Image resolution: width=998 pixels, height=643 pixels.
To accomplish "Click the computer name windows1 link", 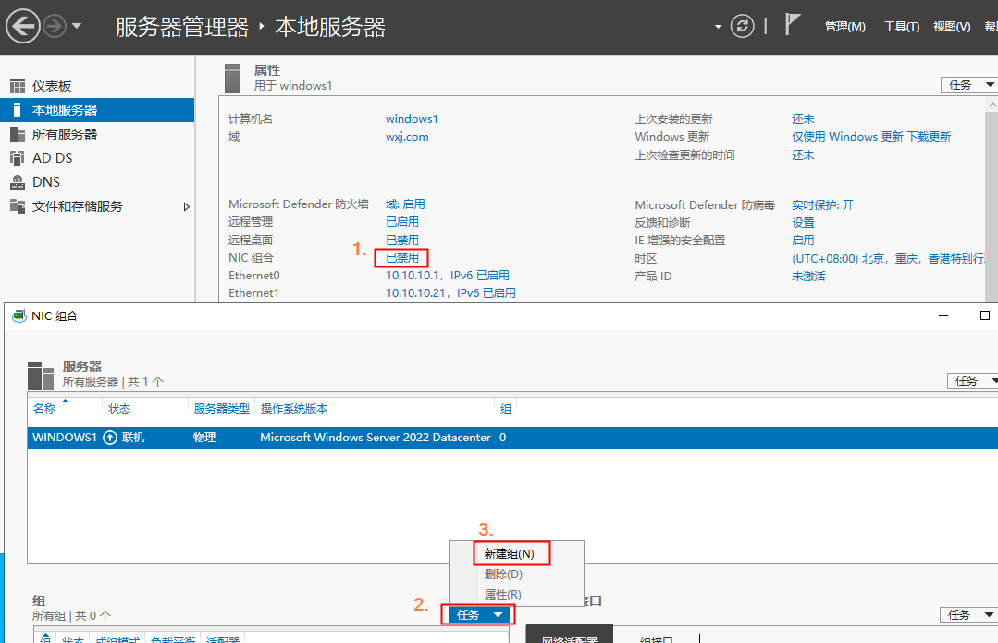I will [x=412, y=118].
